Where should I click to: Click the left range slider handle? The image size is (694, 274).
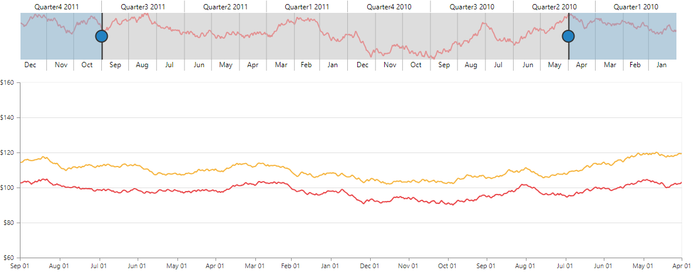pyautogui.click(x=101, y=36)
